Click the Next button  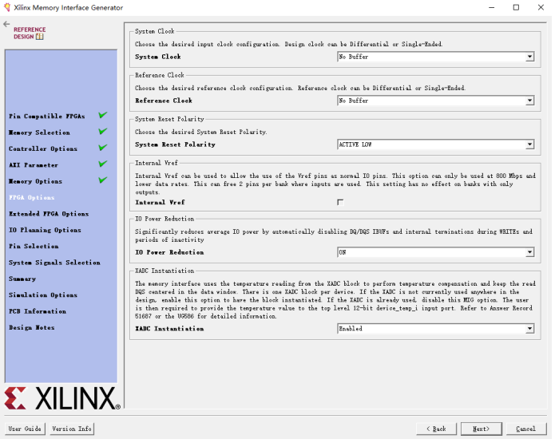point(482,429)
